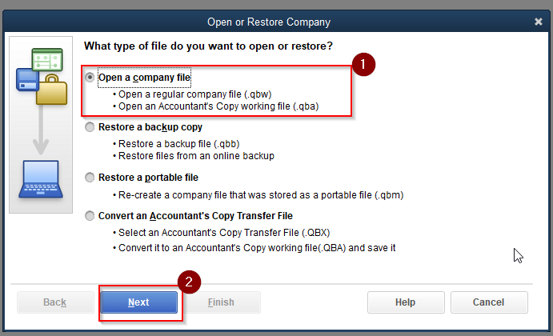This screenshot has height=336, width=553.
Task: Click the Next button
Action: [139, 302]
